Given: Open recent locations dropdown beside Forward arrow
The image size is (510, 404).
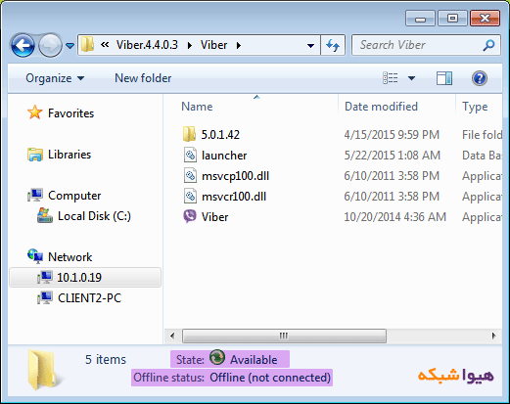Looking at the screenshot, I should (70, 46).
